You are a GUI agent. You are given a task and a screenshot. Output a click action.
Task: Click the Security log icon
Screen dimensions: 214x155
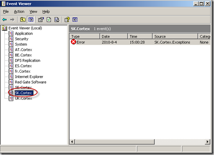[11, 39]
